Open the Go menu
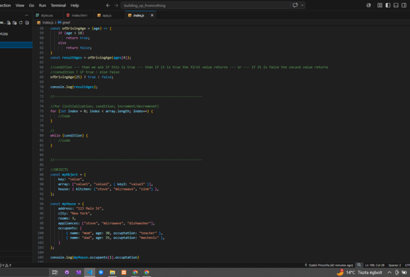410x277 pixels. [x=31, y=5]
